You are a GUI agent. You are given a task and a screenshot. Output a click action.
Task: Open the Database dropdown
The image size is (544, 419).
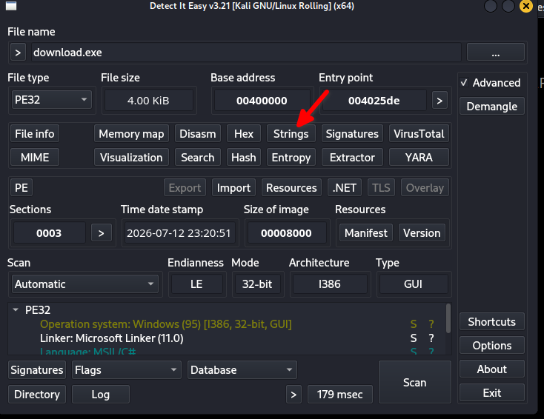point(242,370)
